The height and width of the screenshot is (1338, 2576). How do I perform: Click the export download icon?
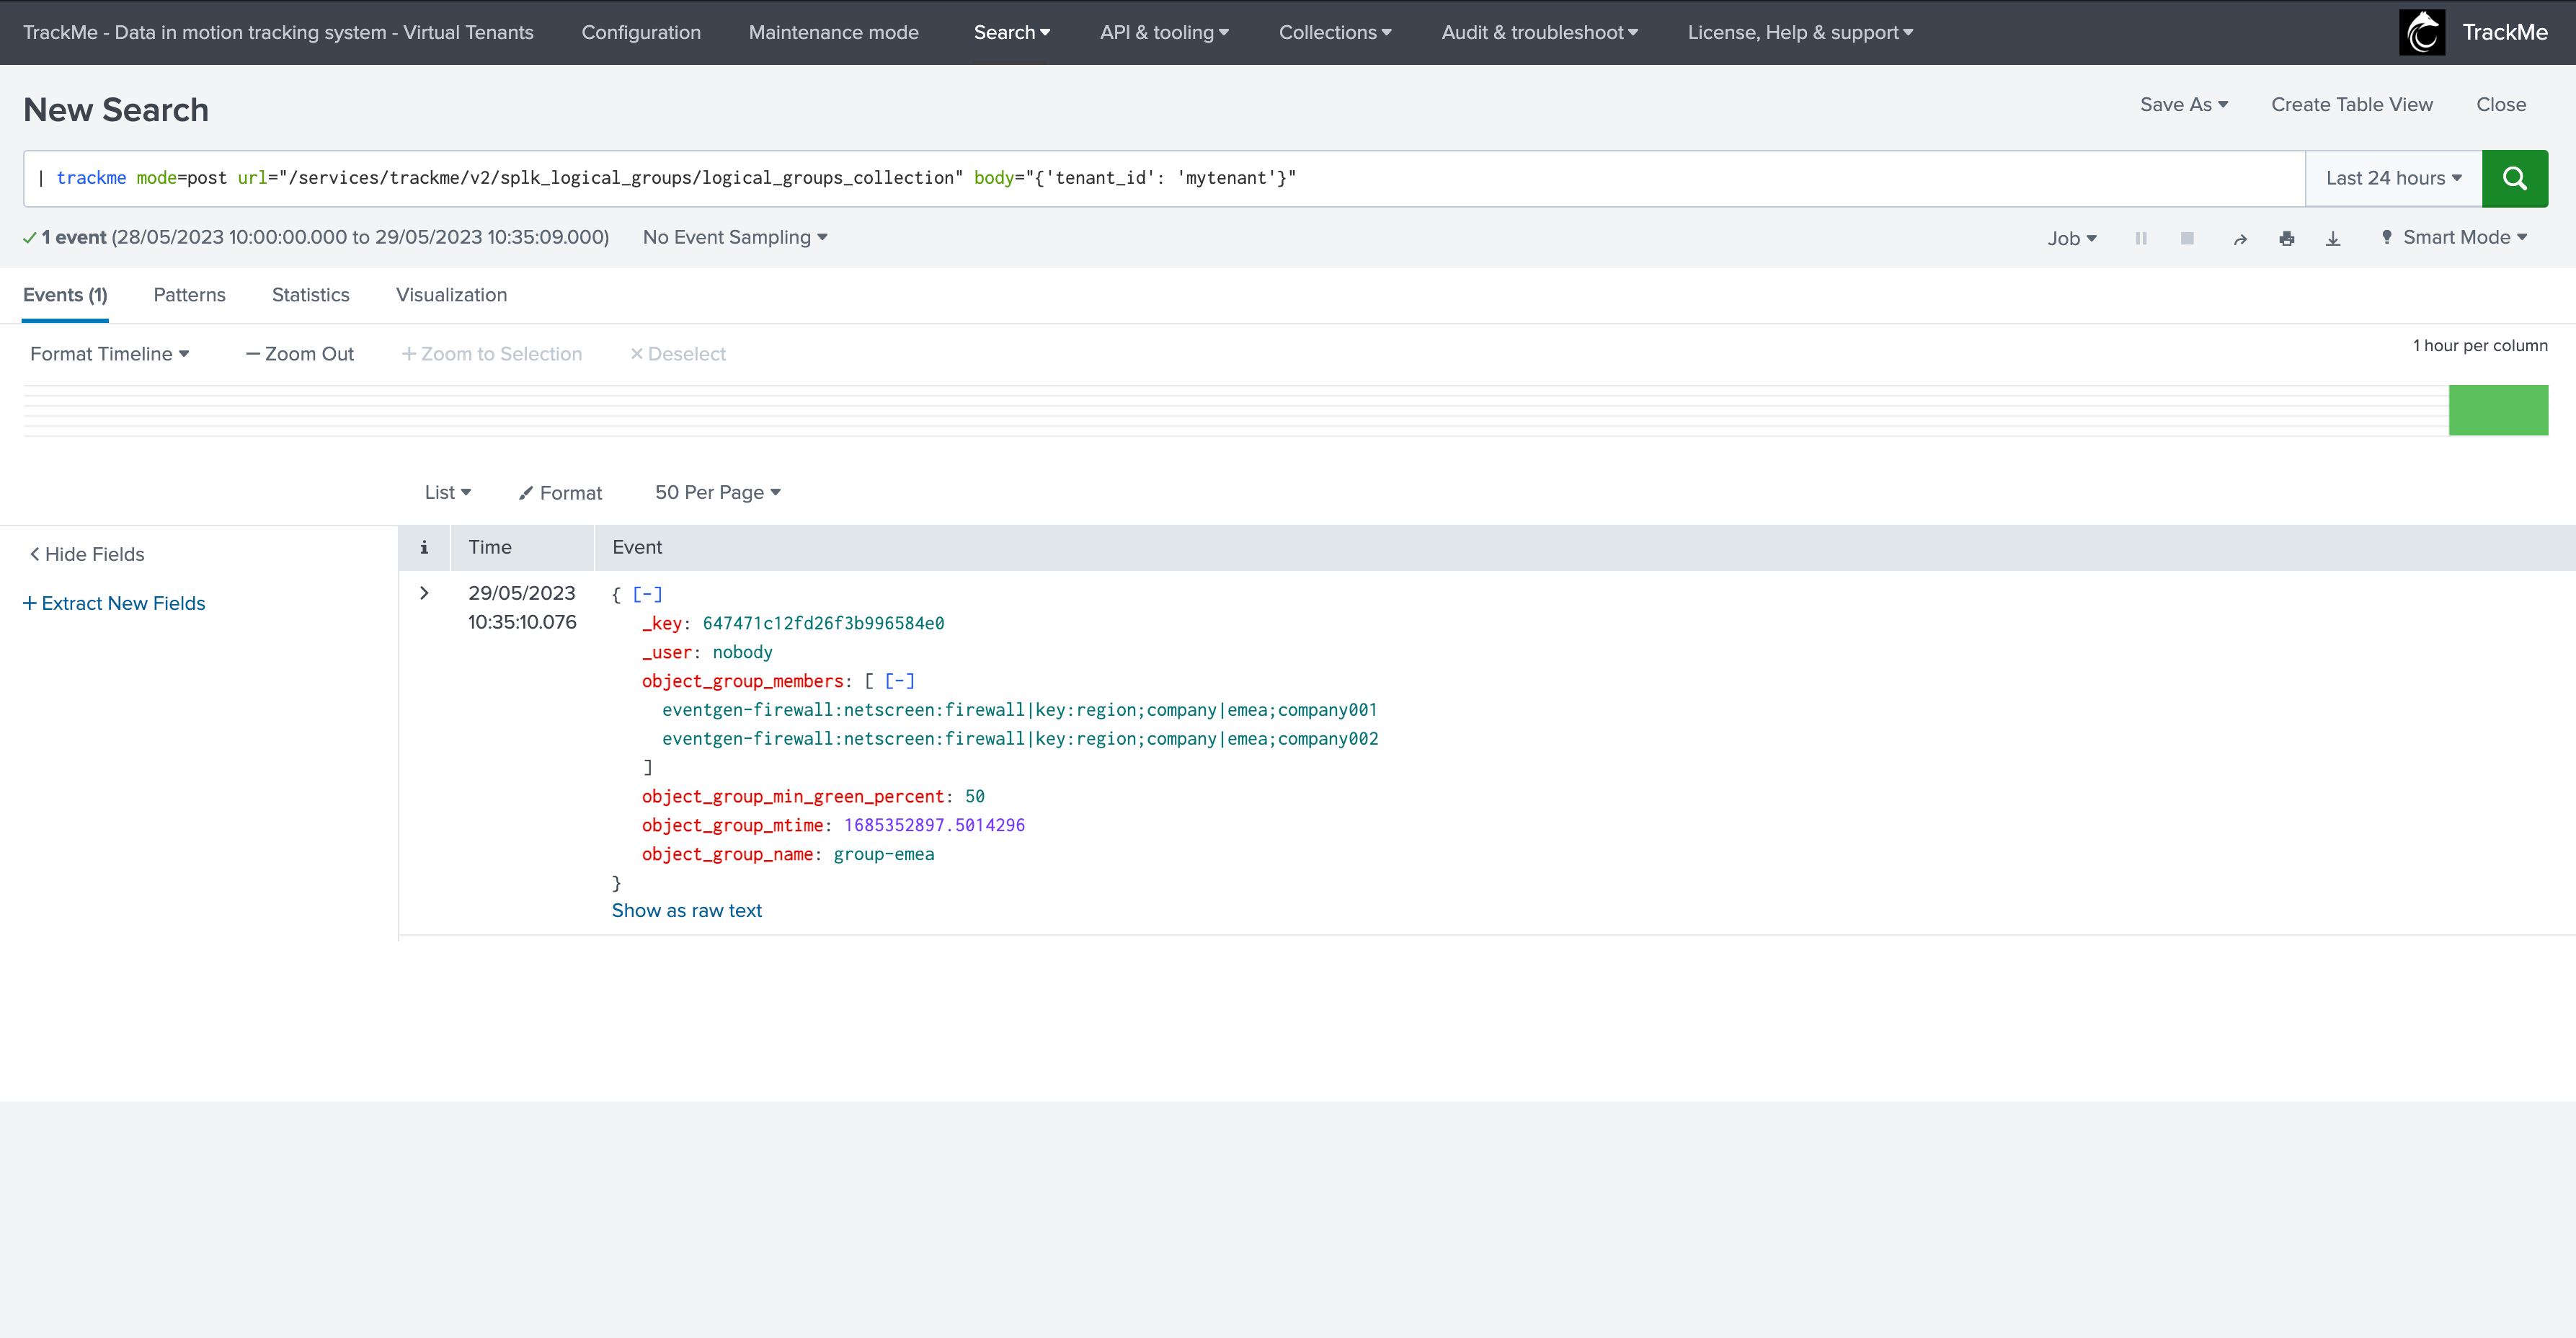pos(2333,238)
